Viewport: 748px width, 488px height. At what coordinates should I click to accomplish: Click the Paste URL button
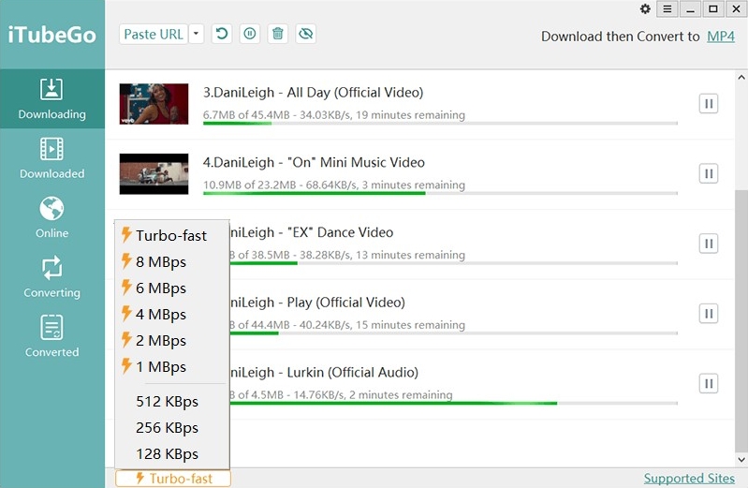[154, 35]
